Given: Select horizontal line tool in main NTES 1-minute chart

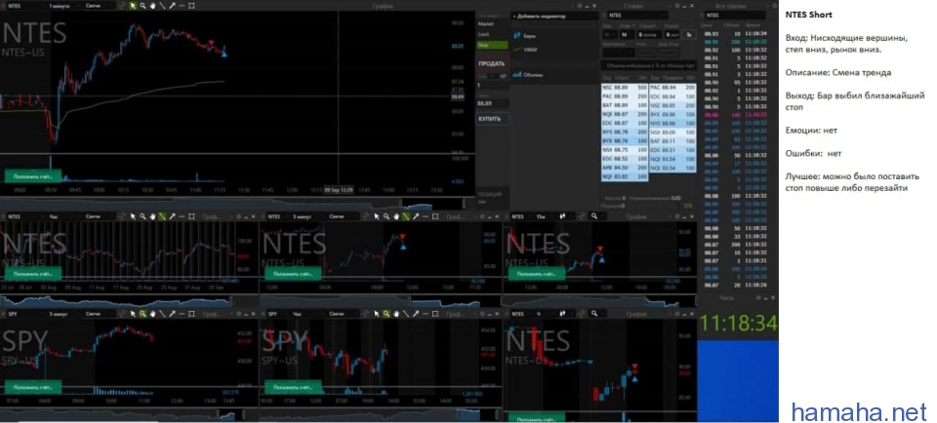Looking at the screenshot, I should (182, 6).
